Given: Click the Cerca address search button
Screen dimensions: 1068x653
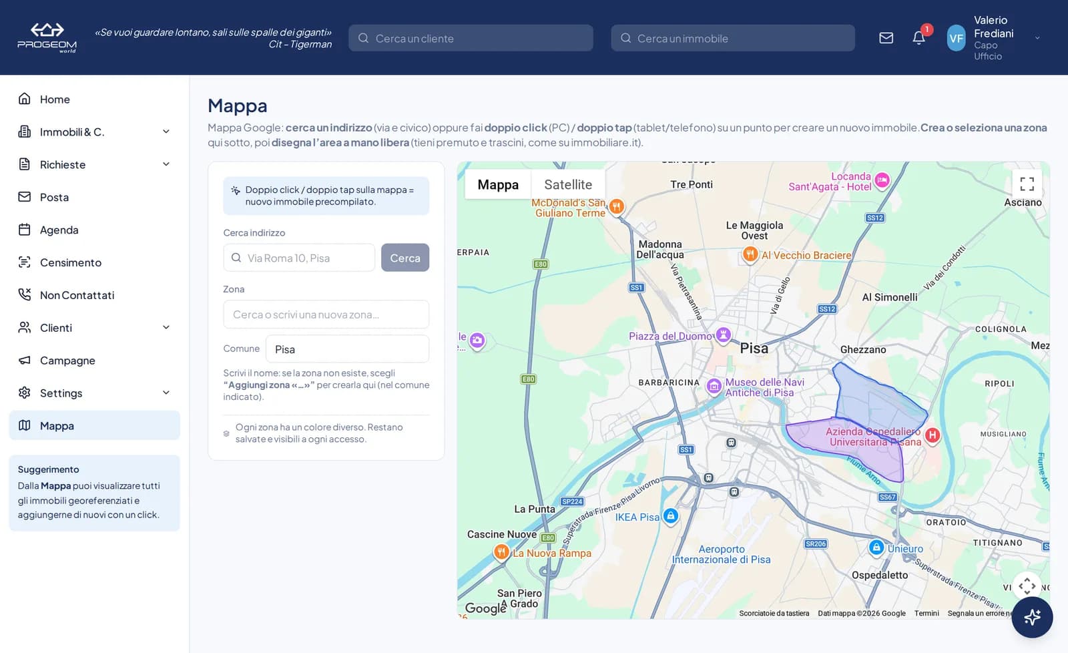Looking at the screenshot, I should [x=405, y=258].
